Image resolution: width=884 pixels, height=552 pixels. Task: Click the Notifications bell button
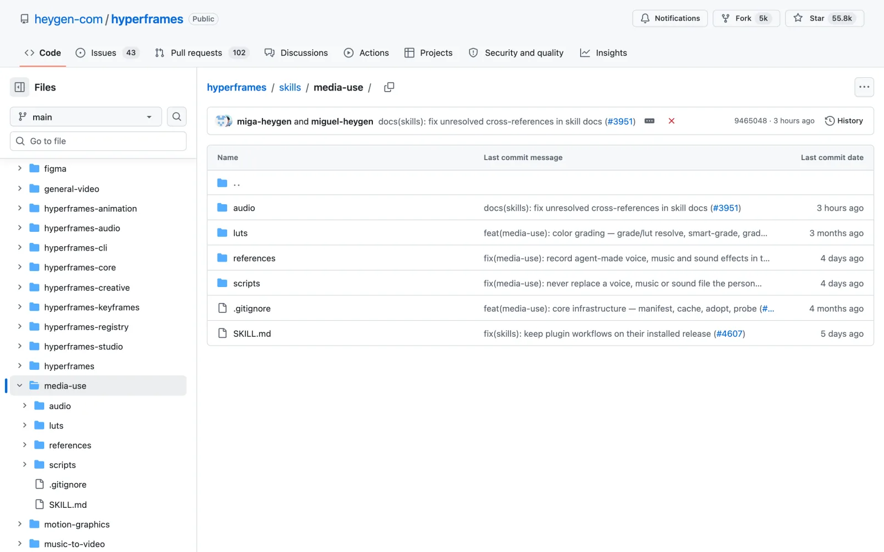pos(670,18)
